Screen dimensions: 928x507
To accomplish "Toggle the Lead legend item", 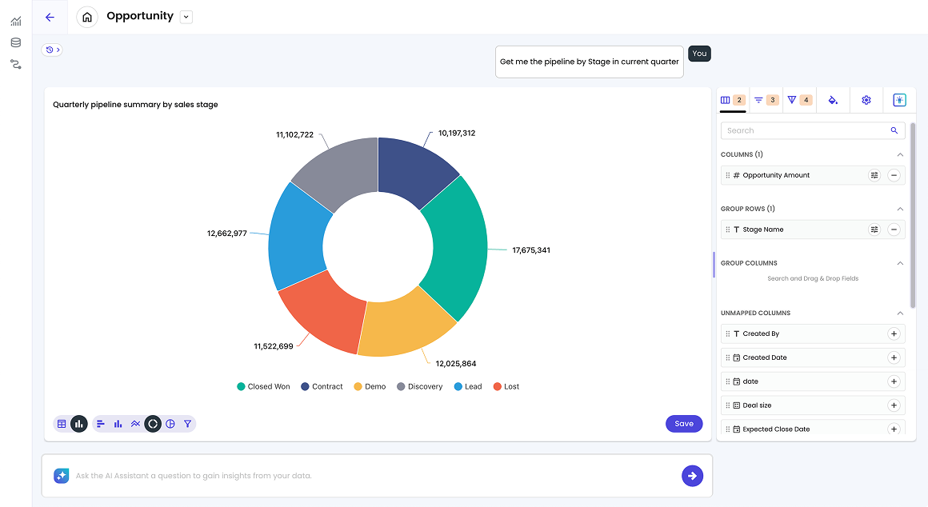I will click(x=468, y=386).
